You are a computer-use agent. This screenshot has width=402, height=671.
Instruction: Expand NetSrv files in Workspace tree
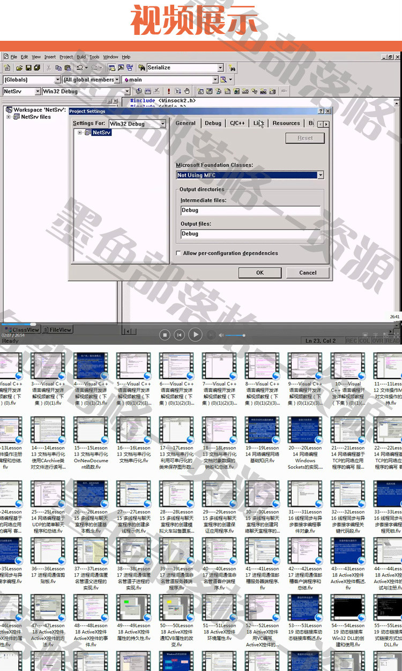pos(9,116)
